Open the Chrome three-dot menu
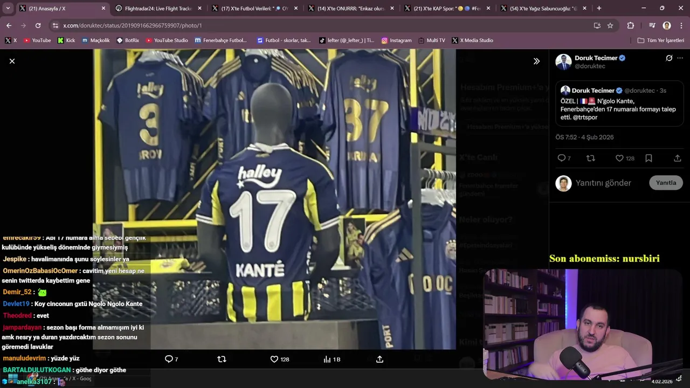 (681, 25)
